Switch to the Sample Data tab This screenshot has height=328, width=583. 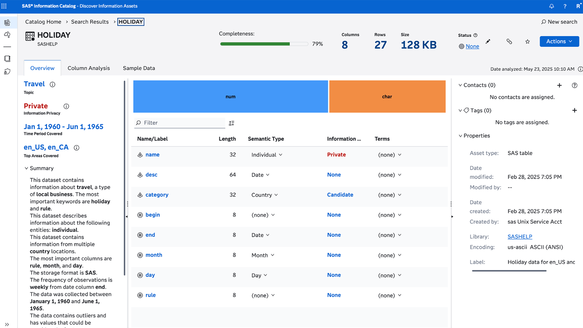point(139,68)
